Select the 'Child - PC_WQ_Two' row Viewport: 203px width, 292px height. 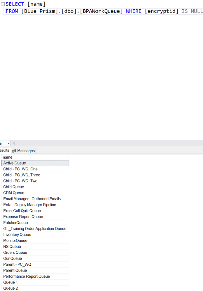point(35,181)
